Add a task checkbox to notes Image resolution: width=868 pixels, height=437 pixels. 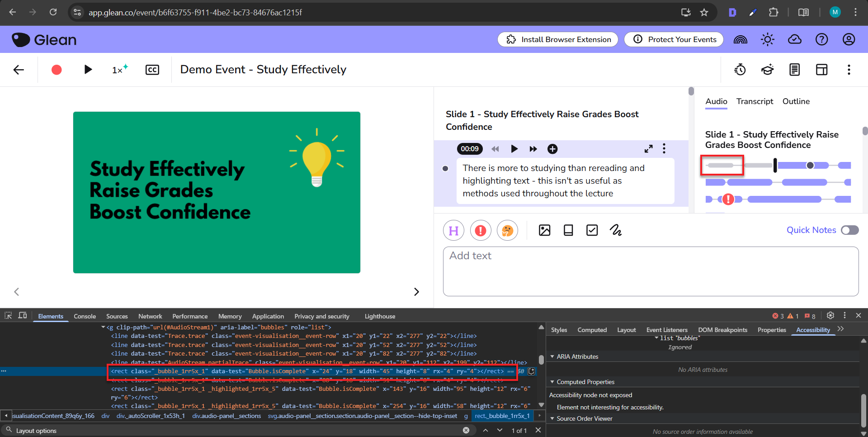(x=592, y=230)
